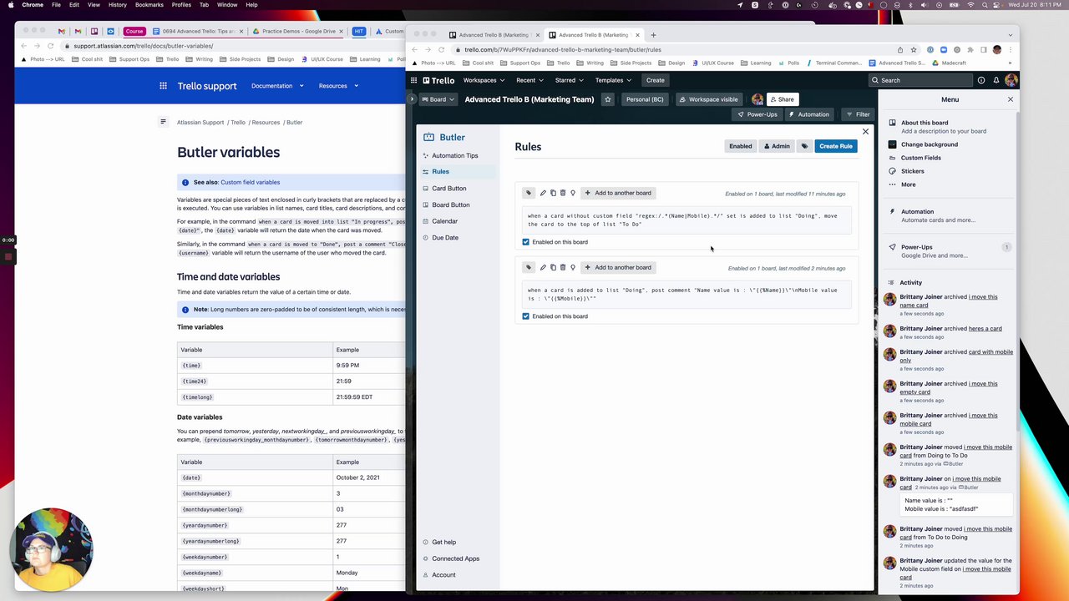Open Get help in Butler sidebar
The image size is (1069, 601).
click(x=443, y=543)
